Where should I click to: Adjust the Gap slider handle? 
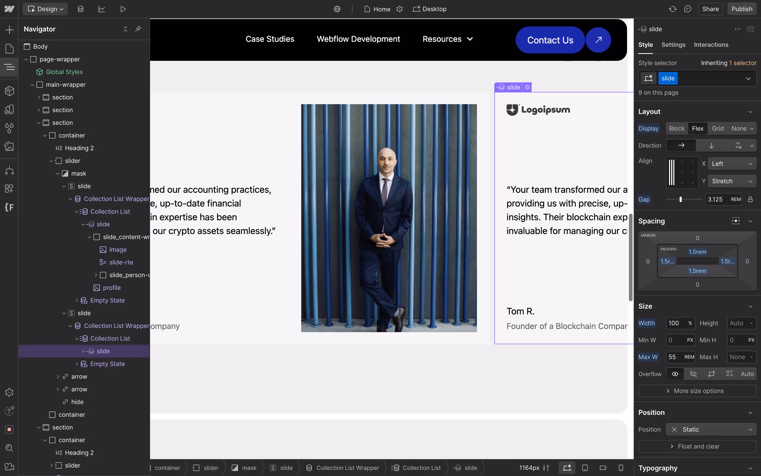pos(680,199)
